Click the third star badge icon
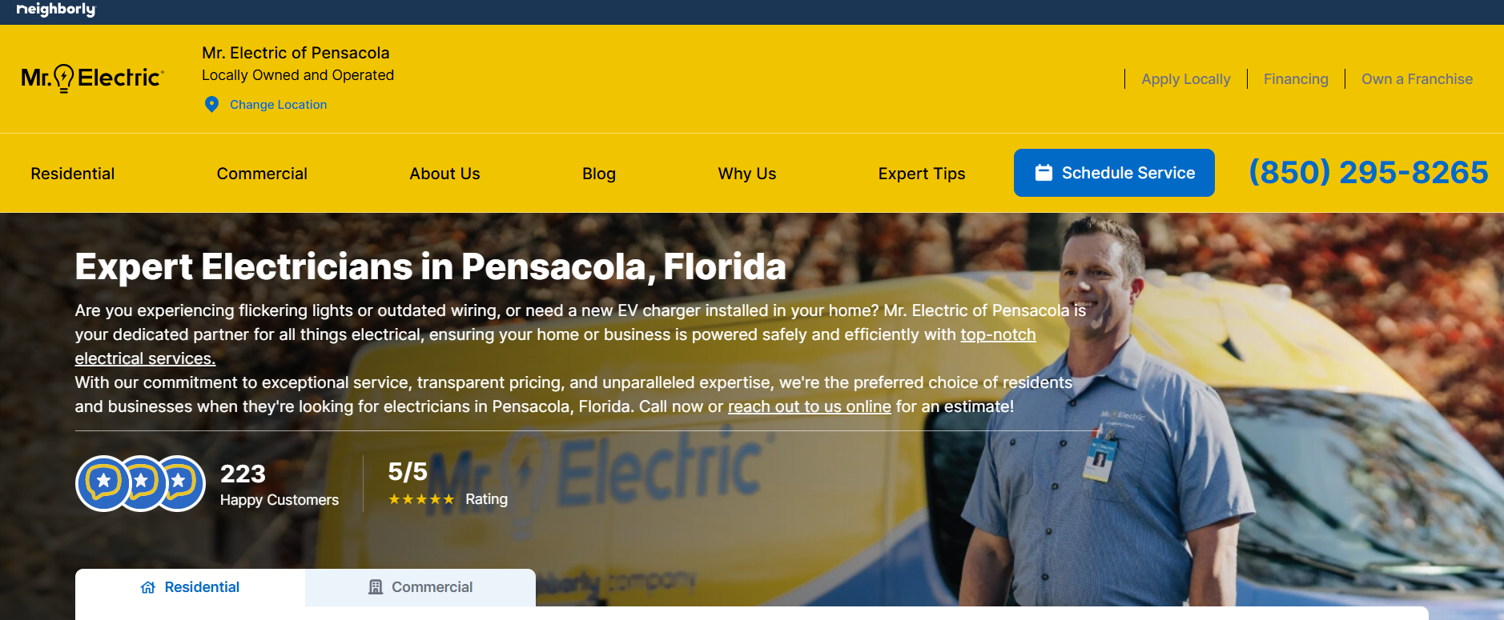This screenshot has width=1504, height=620. pyautogui.click(x=179, y=483)
